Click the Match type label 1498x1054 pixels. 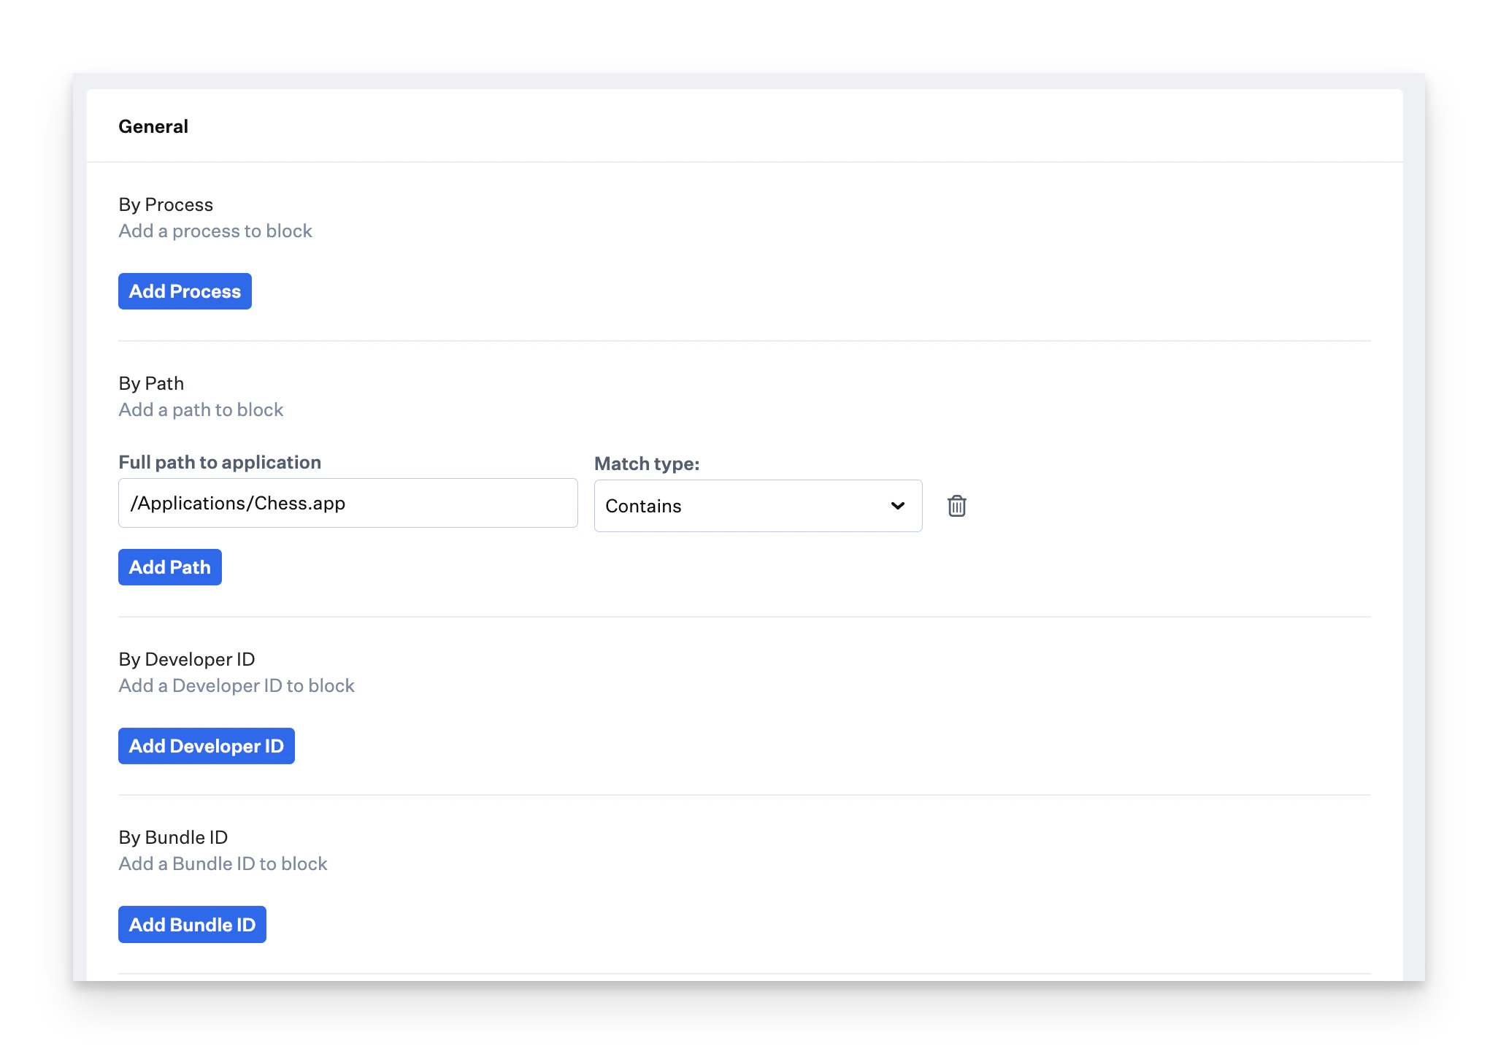647,463
